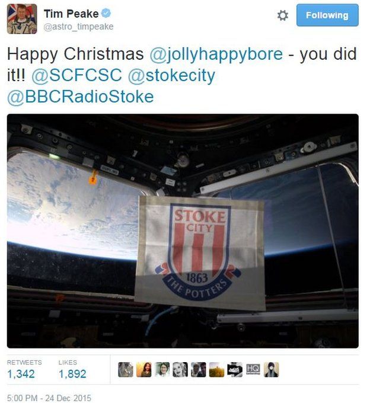
Task: Click the blue verified badge icon
Action: coord(106,13)
